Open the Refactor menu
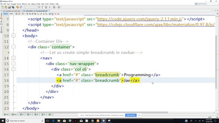This screenshot has width=219, height=123. (24, 4)
